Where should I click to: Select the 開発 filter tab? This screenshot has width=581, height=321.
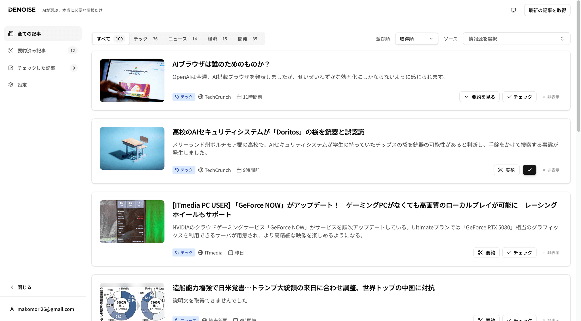[243, 39]
